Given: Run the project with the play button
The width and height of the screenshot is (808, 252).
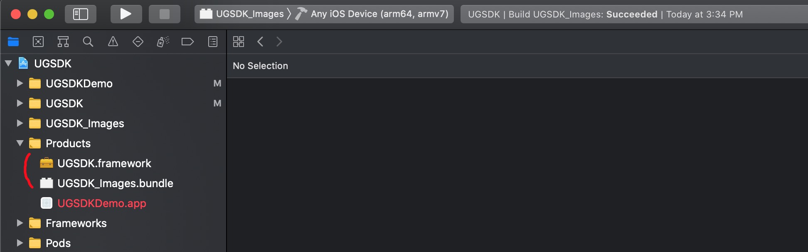Looking at the screenshot, I should click(126, 14).
